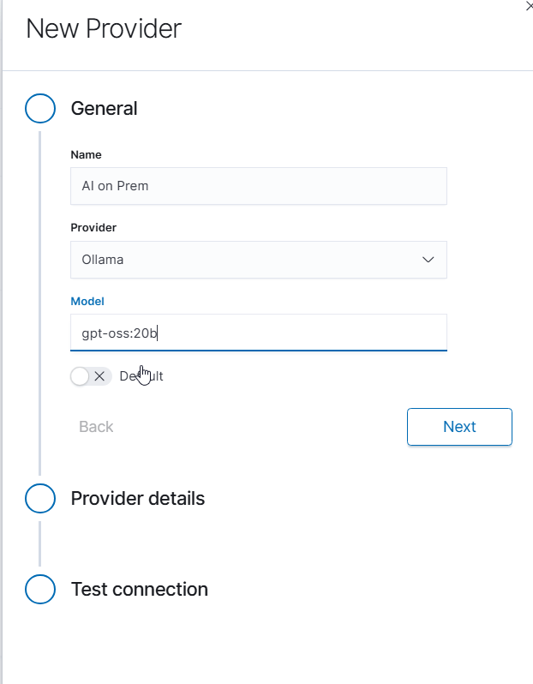Click the Name field label
The width and height of the screenshot is (533, 684).
pos(86,155)
